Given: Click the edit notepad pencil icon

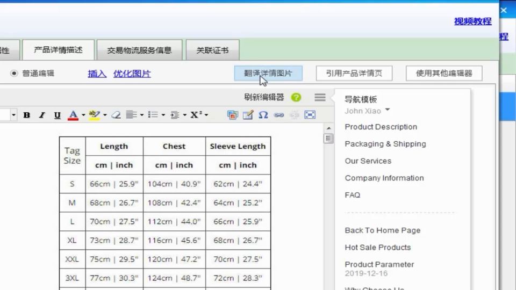Looking at the screenshot, I should pos(248,115).
